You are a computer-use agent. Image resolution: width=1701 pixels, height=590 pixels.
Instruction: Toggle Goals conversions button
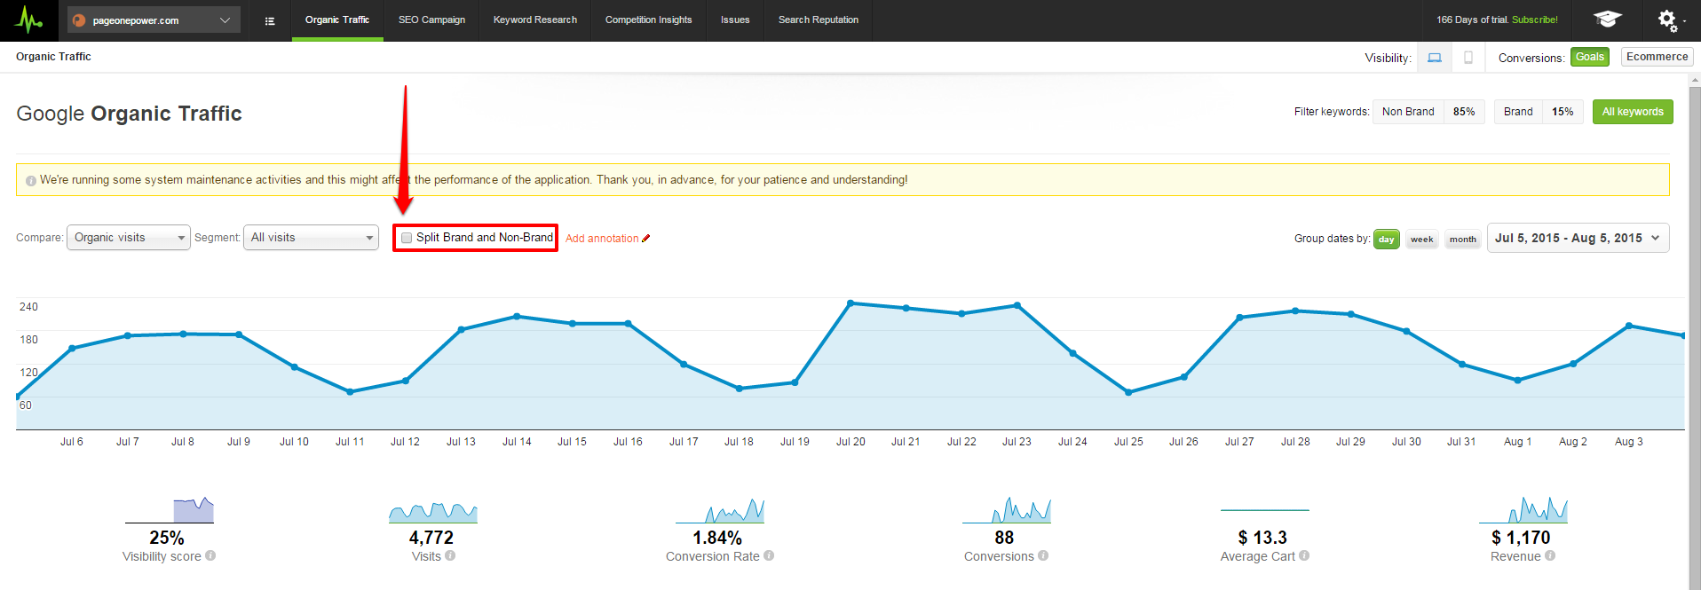(1589, 57)
